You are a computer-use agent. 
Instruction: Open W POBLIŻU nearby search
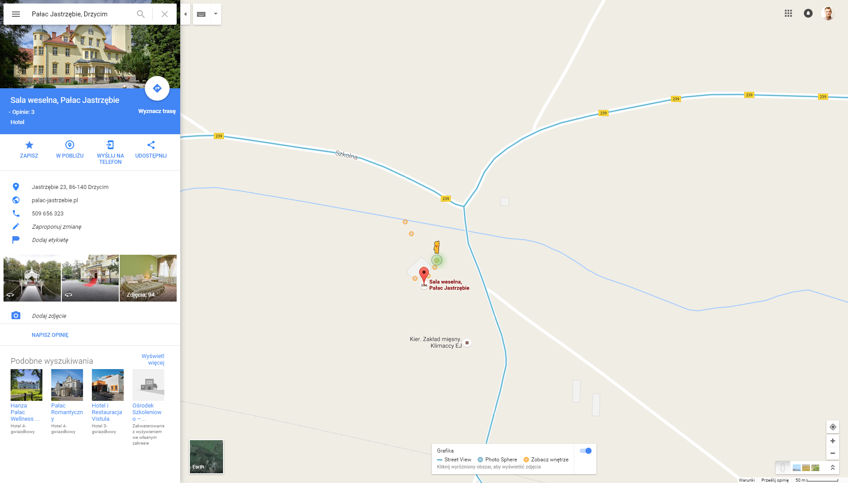(70, 150)
